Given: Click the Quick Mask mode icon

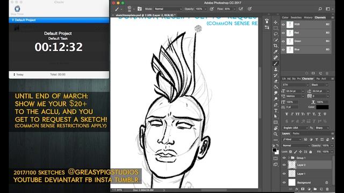Looking at the screenshot, I should coord(276,158).
